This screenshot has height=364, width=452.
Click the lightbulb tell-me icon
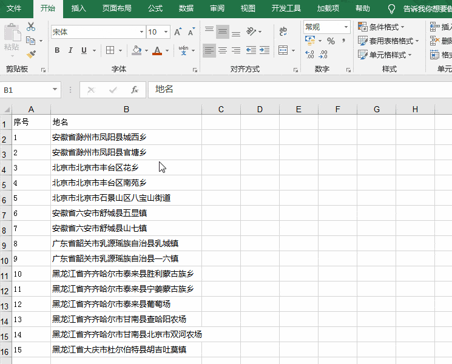pyautogui.click(x=391, y=9)
